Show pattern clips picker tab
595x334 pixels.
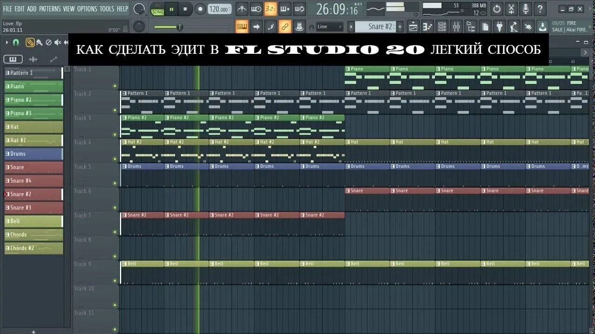click(x=13, y=59)
